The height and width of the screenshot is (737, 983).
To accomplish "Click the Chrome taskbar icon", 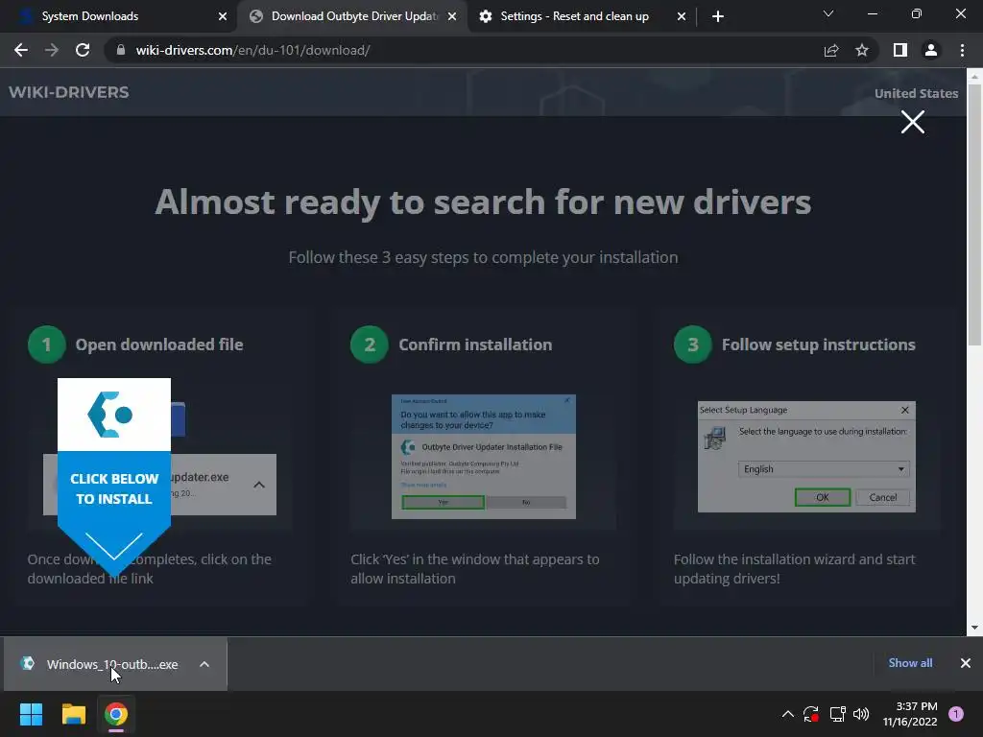I will 116,714.
